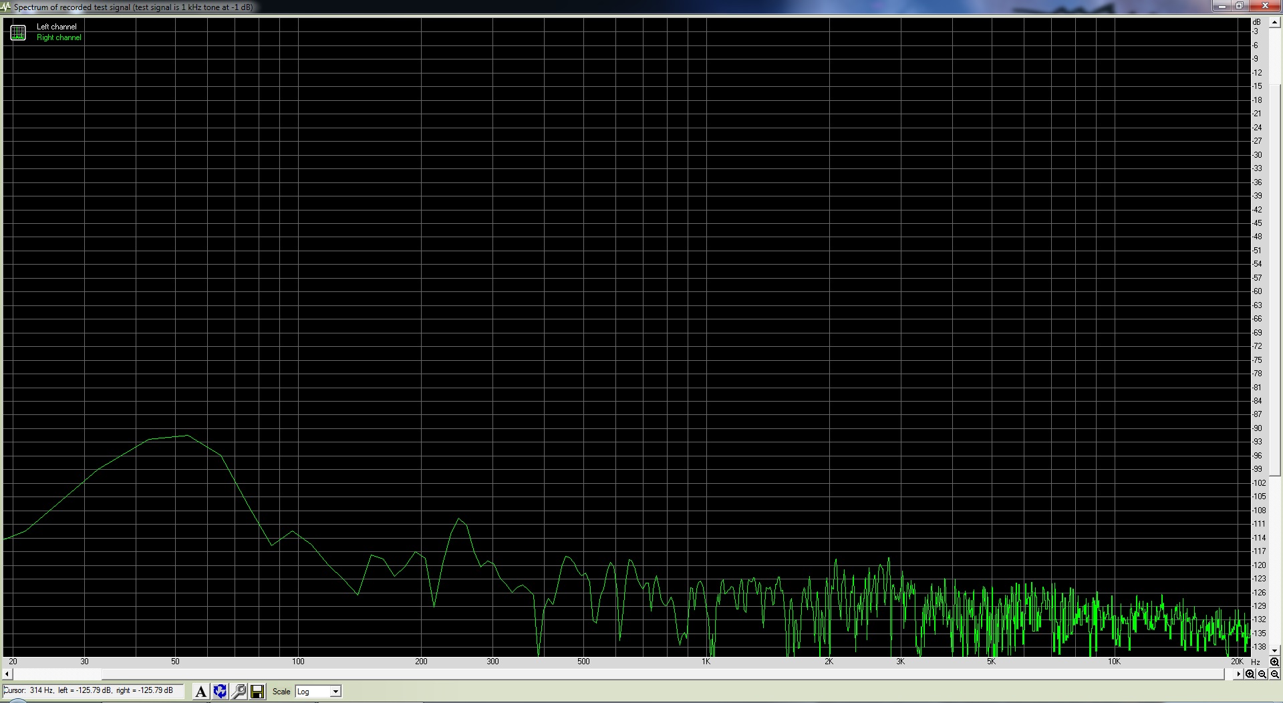
Task: Click the '10K' frequency axis label
Action: coord(1114,662)
